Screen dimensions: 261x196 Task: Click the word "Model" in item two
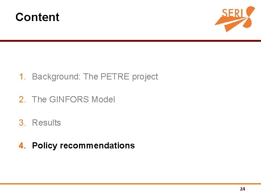click(103, 99)
